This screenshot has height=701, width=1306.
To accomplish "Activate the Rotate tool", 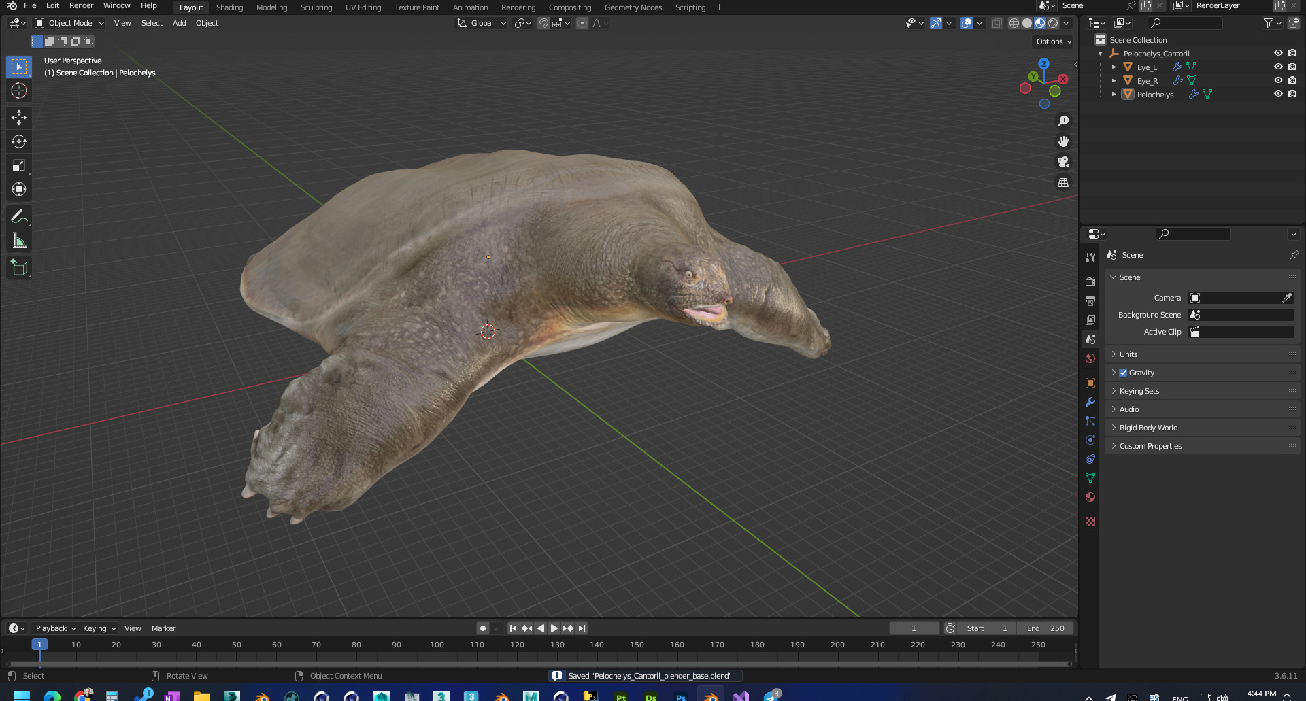I will point(19,141).
